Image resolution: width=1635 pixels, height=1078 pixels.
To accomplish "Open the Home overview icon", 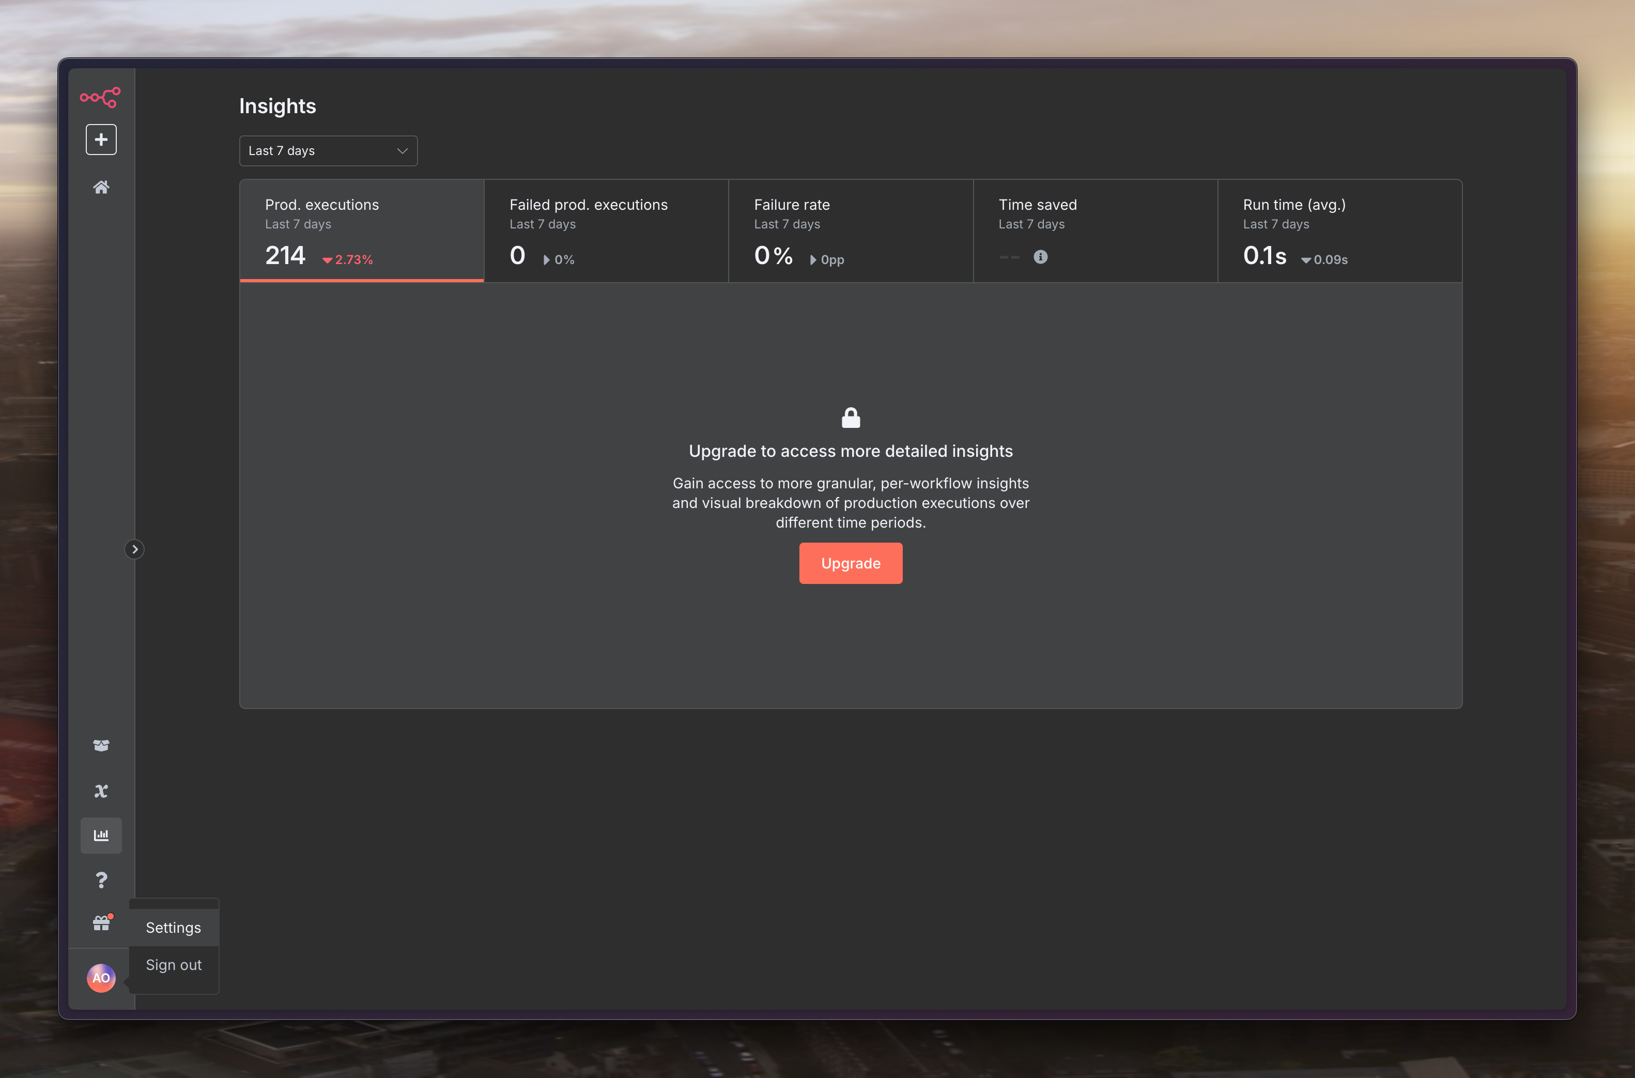I will click(101, 187).
